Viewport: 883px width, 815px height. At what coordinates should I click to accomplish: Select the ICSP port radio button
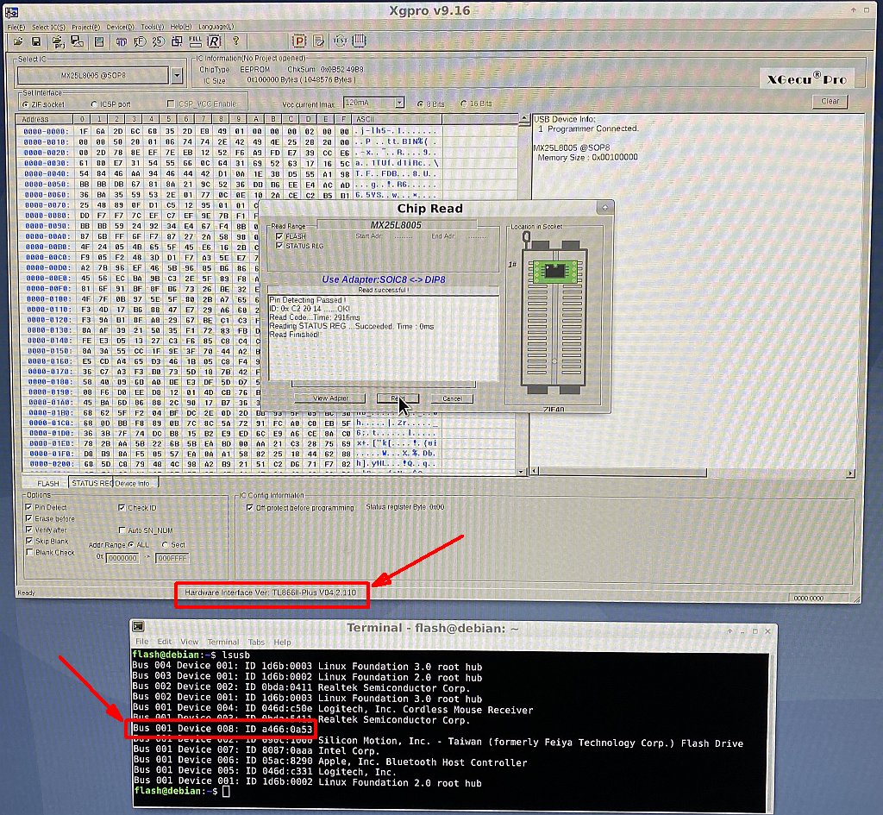pos(94,104)
